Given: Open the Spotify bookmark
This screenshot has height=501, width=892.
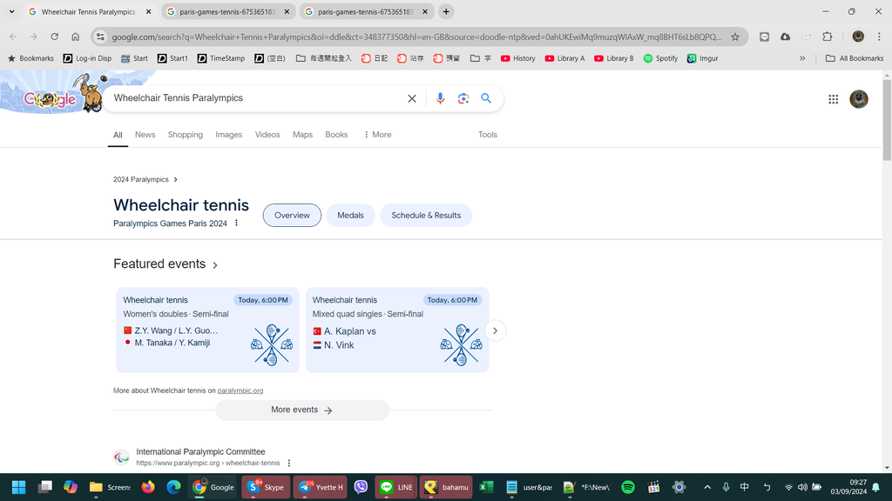Looking at the screenshot, I should 660,58.
